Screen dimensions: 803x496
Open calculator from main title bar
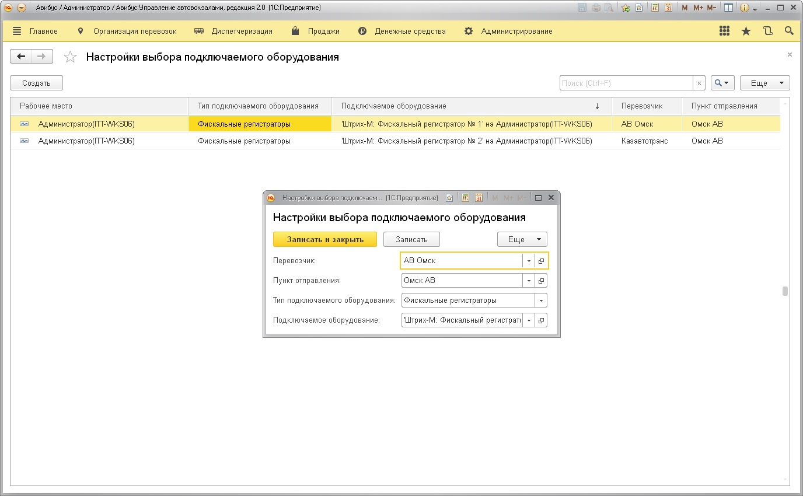click(x=655, y=8)
